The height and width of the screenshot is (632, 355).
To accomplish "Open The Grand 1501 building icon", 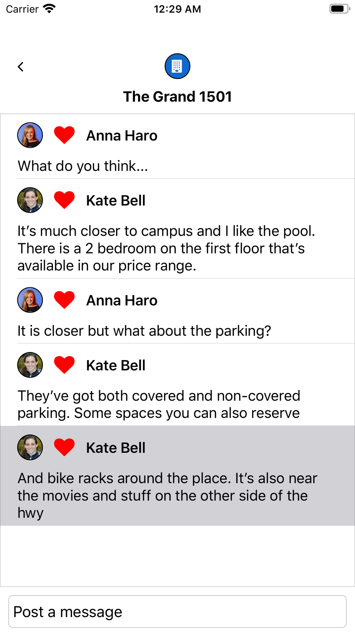I will point(177,66).
